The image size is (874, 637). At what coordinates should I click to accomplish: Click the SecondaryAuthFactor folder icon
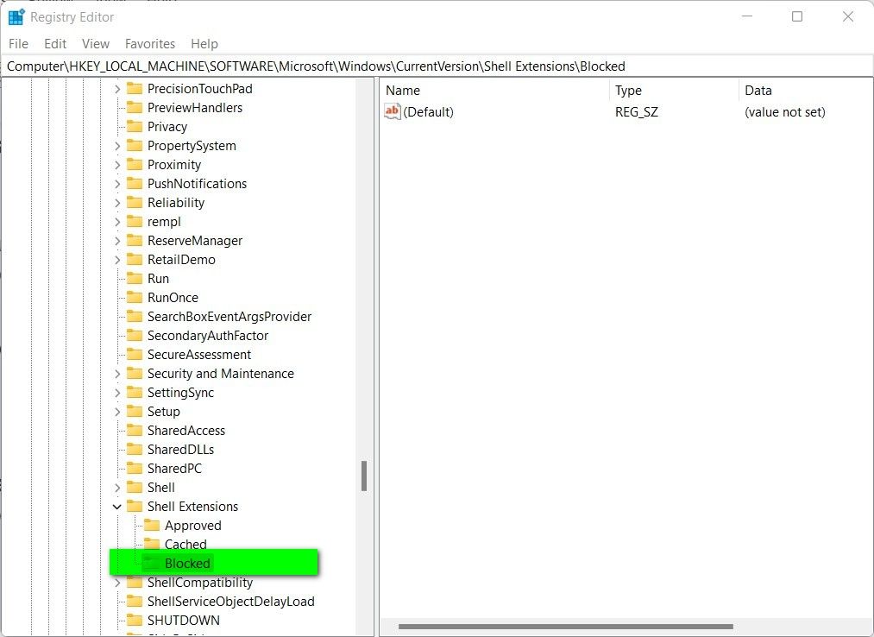pos(135,335)
